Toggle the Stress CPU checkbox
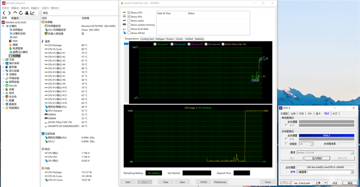The width and height of the screenshot is (360, 187). (x=129, y=13)
